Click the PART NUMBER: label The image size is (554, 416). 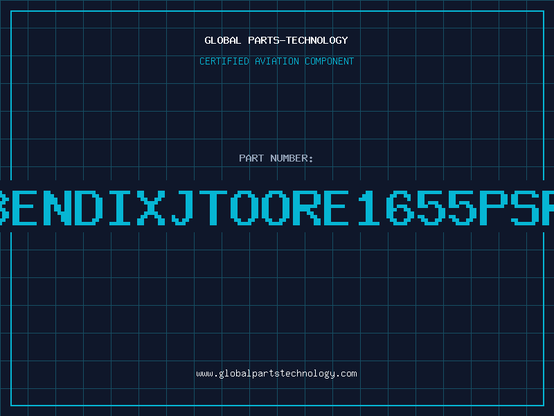[x=276, y=158]
